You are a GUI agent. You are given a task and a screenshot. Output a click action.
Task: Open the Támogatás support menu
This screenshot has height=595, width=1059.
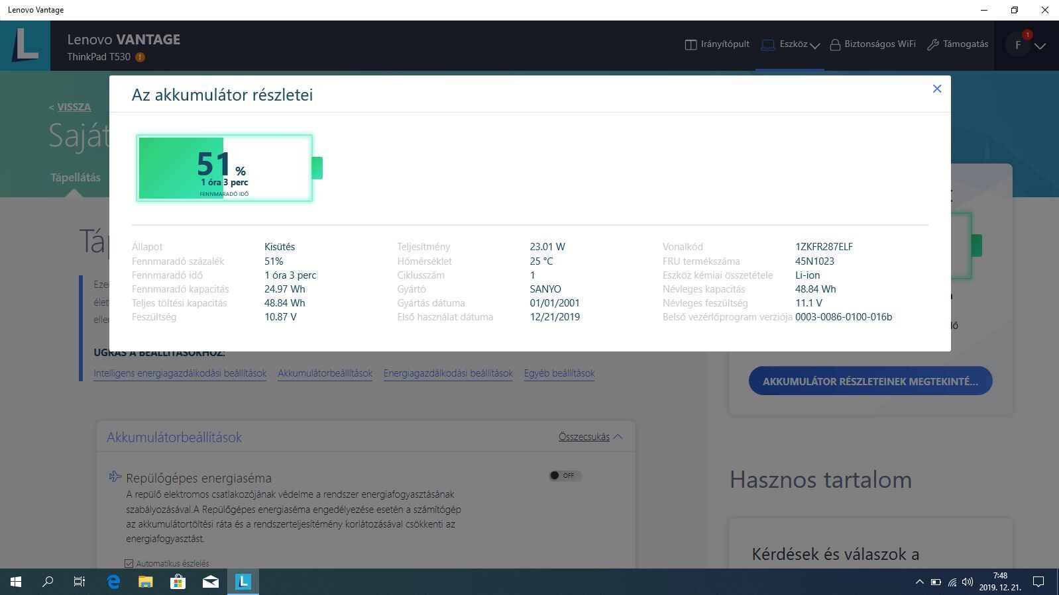click(958, 44)
